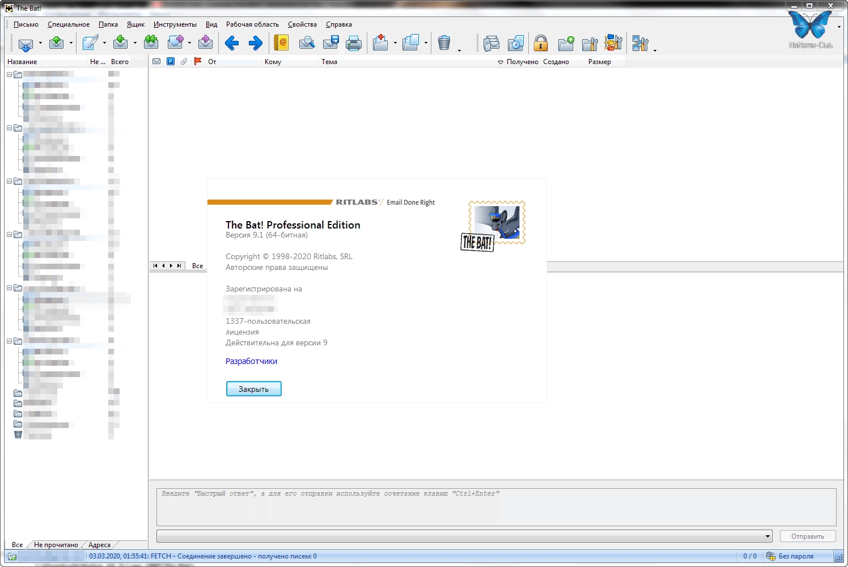Open Copy to folder dropdown arrow
Image resolution: width=848 pixels, height=567 pixels.
[426, 43]
